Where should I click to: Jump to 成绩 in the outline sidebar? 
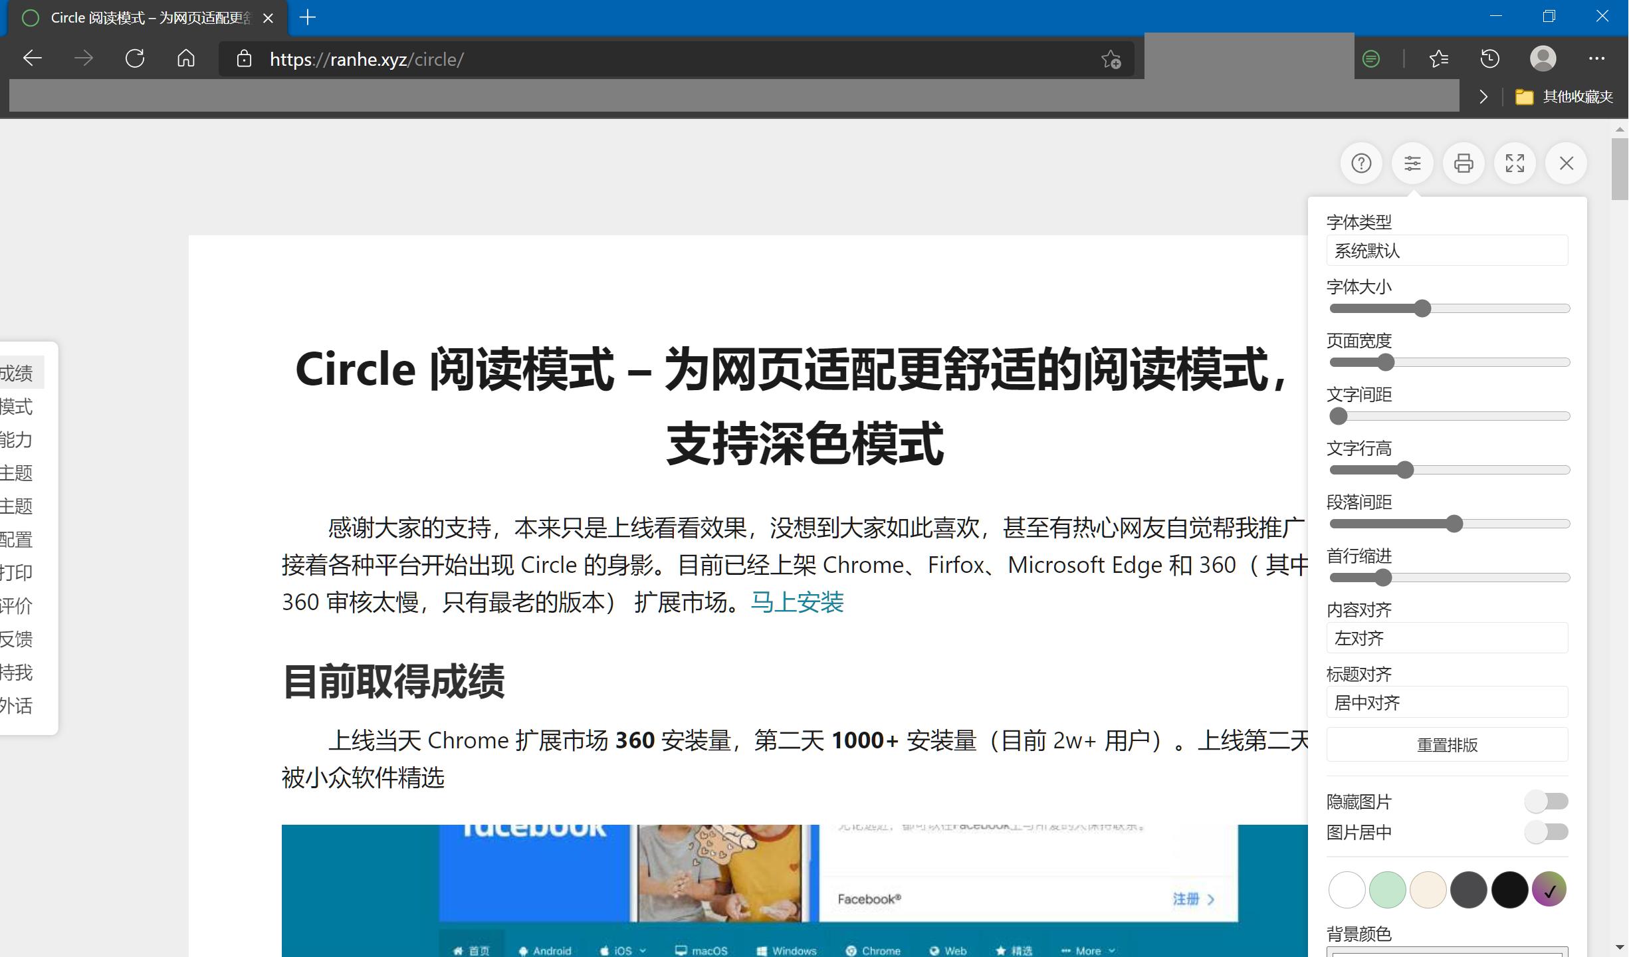tap(21, 373)
